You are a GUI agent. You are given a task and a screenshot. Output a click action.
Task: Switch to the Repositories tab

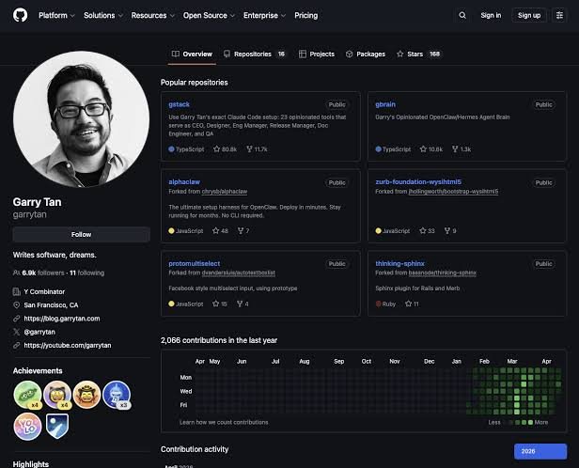[x=255, y=54]
